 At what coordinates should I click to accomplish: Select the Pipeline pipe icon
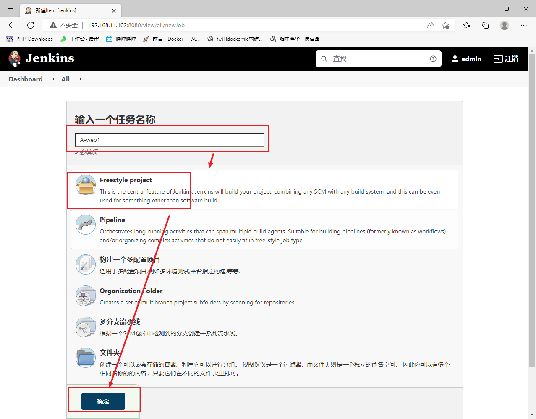tap(86, 225)
